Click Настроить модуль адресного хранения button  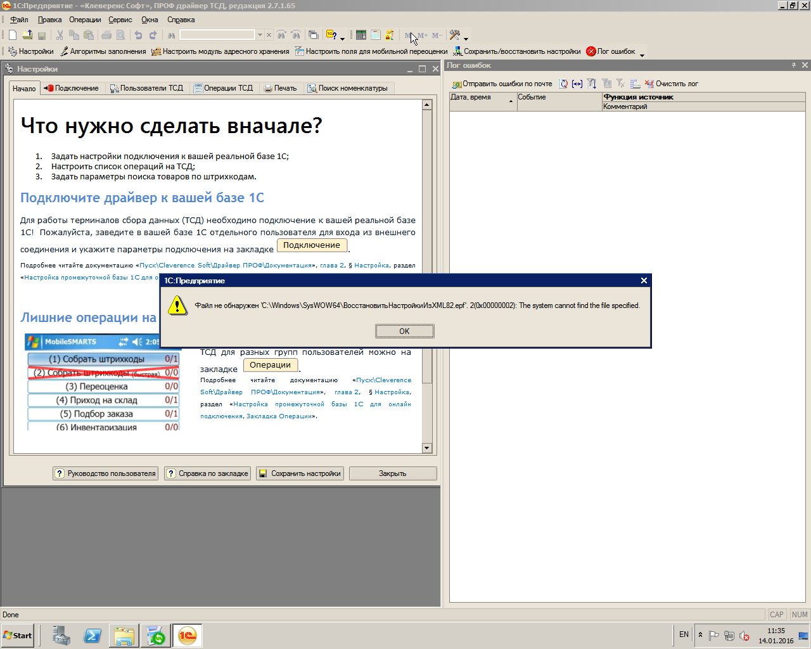pos(220,51)
